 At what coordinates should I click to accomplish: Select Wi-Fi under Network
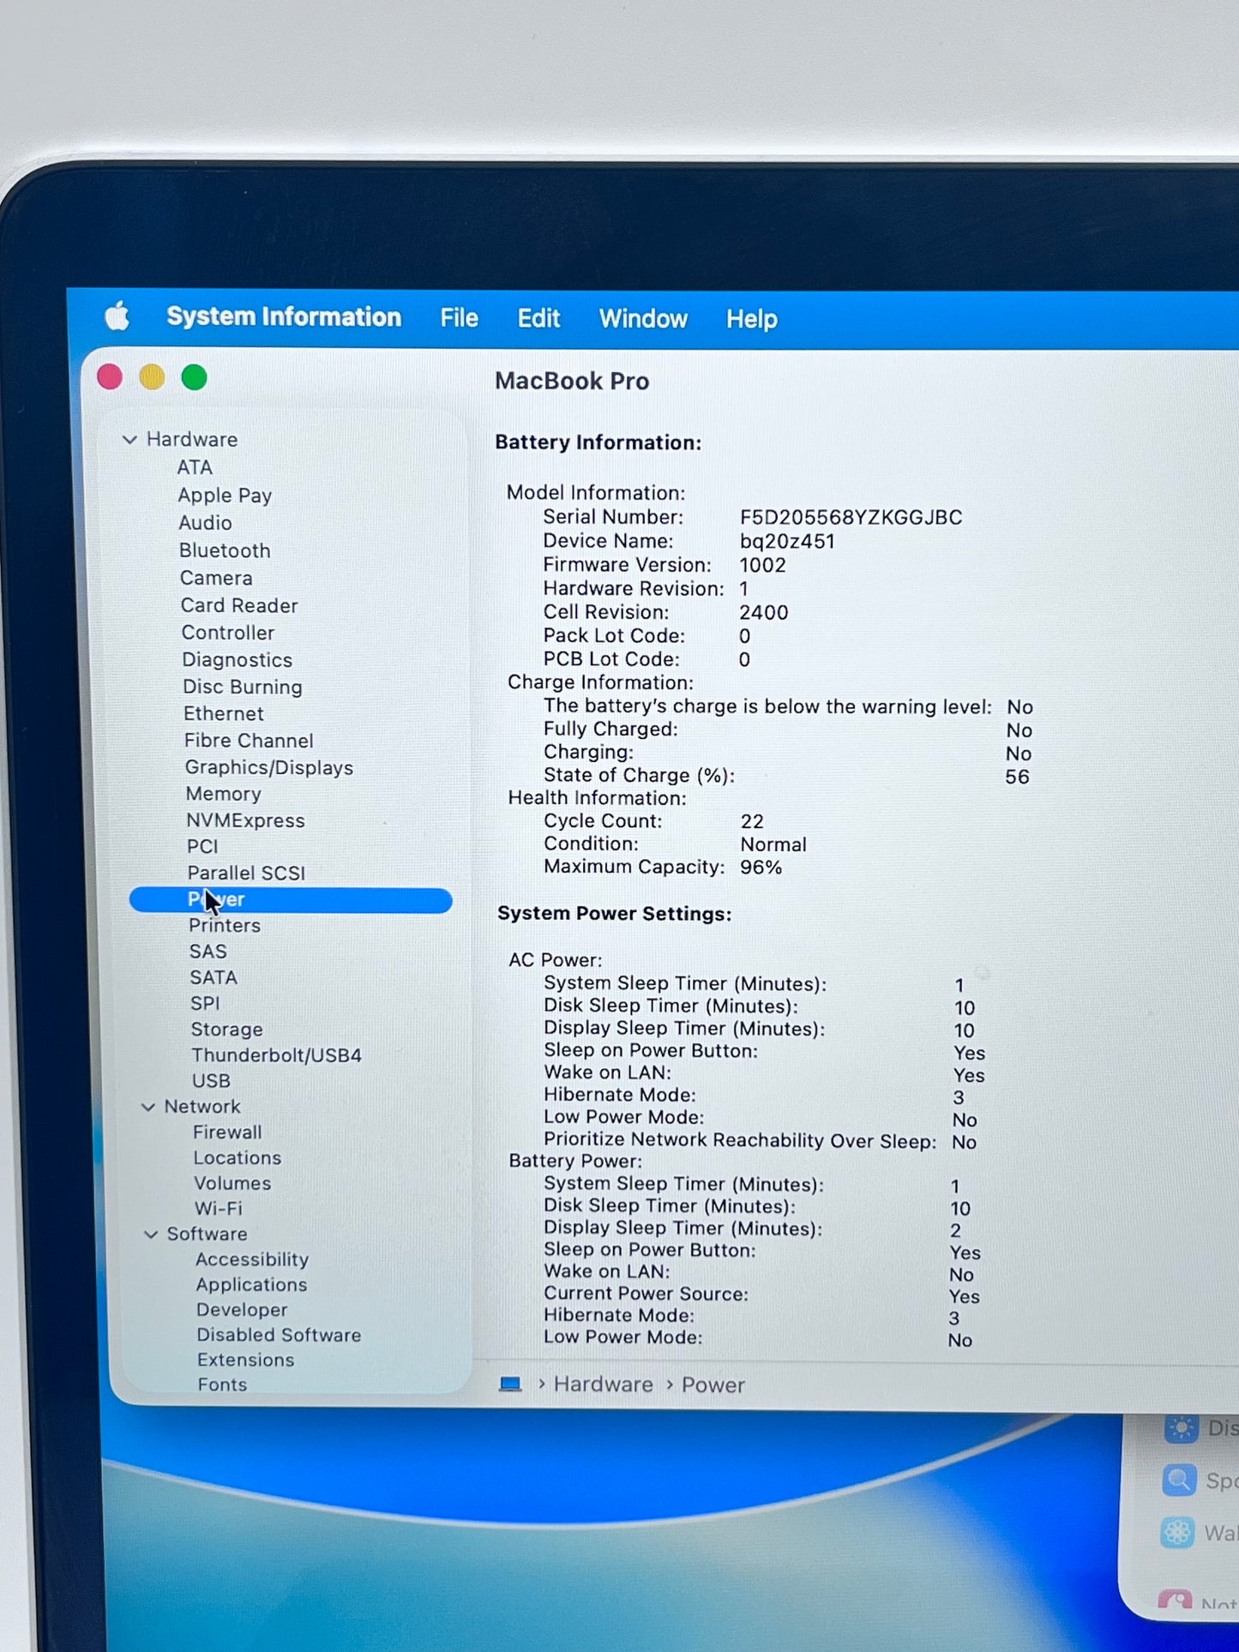pos(219,1209)
